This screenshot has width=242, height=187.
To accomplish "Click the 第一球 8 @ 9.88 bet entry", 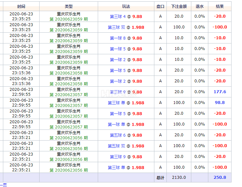I will point(126,38).
